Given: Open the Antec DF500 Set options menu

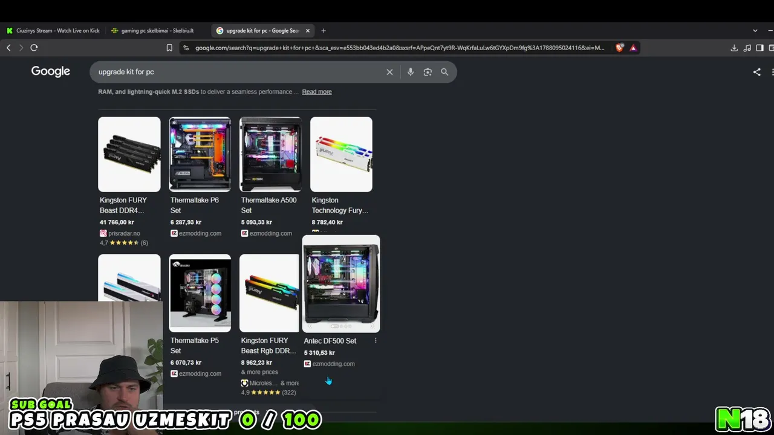Looking at the screenshot, I should [376, 341].
